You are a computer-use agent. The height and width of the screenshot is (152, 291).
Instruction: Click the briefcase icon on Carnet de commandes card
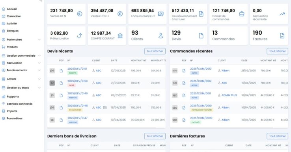pos(242,14)
